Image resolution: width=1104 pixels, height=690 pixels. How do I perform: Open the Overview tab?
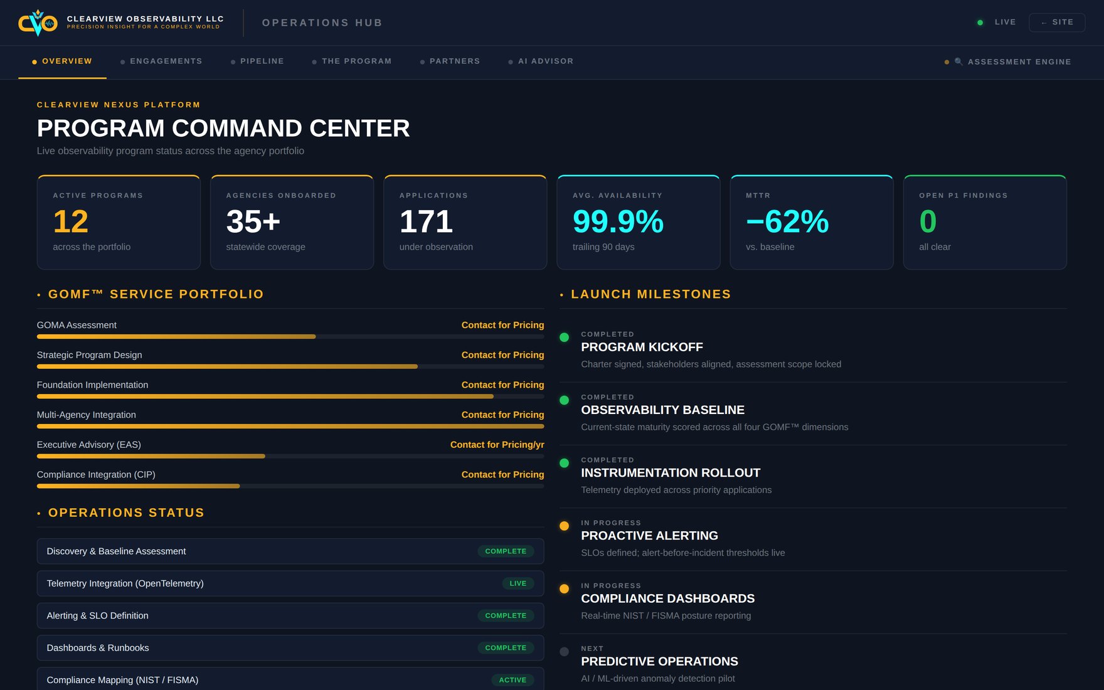click(62, 61)
